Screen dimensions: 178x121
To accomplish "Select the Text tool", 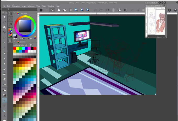I will [4, 116].
